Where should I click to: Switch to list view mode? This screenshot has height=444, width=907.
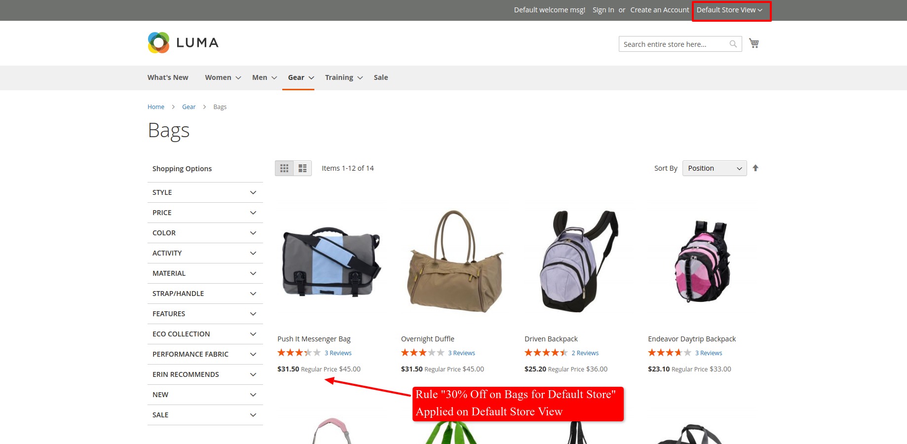302,168
